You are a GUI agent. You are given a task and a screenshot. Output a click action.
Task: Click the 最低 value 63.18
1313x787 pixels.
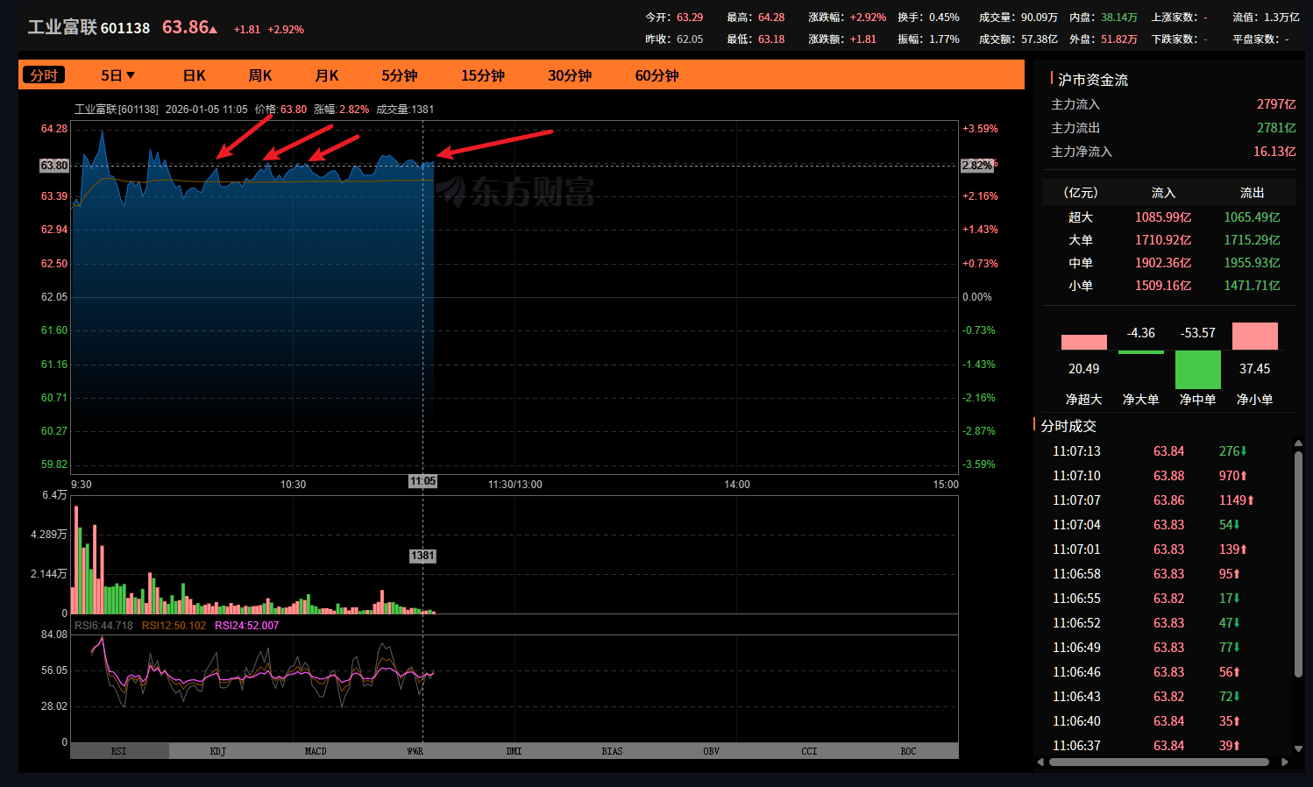point(771,39)
